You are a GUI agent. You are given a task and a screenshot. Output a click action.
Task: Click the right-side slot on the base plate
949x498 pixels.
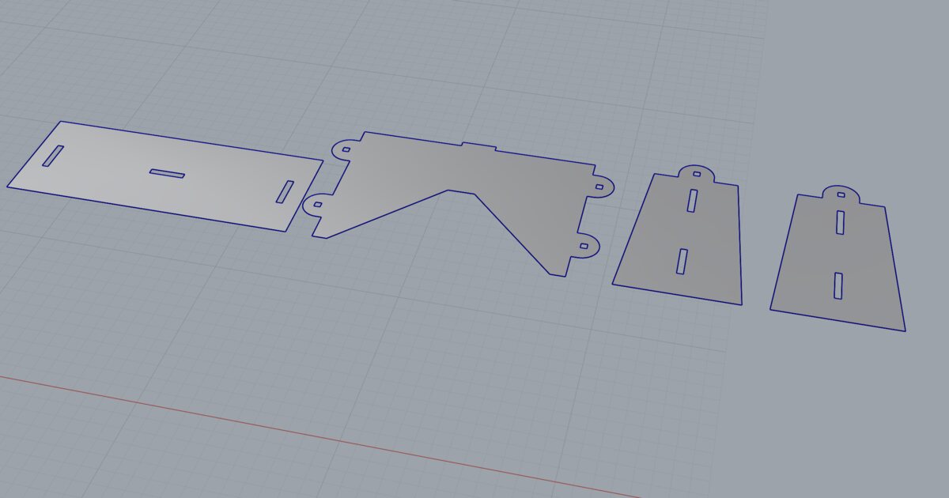pos(284,192)
